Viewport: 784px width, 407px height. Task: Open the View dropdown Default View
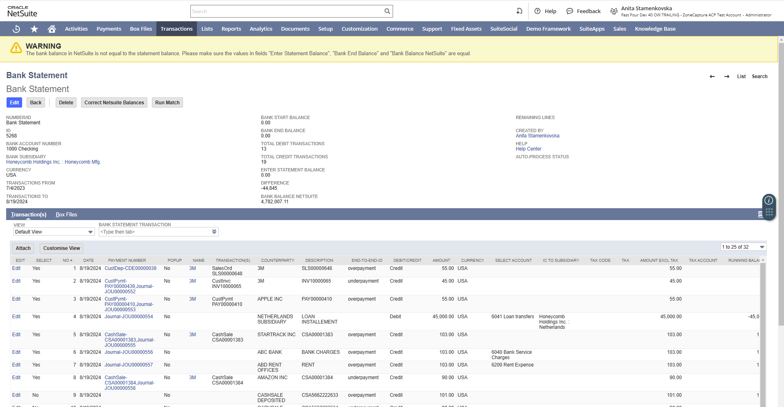click(54, 232)
